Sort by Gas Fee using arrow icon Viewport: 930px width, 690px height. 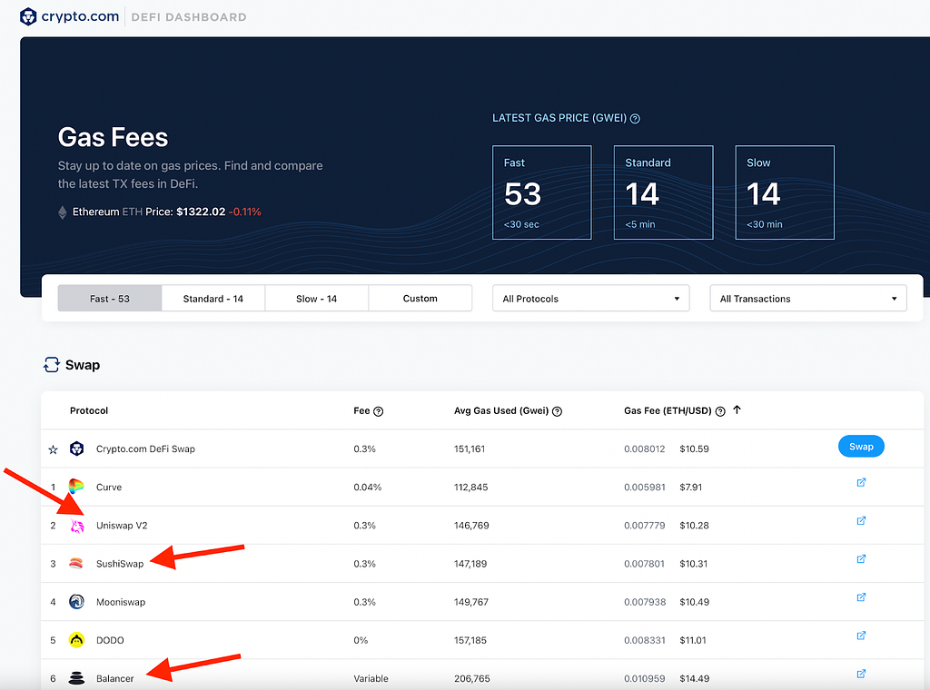[737, 409]
